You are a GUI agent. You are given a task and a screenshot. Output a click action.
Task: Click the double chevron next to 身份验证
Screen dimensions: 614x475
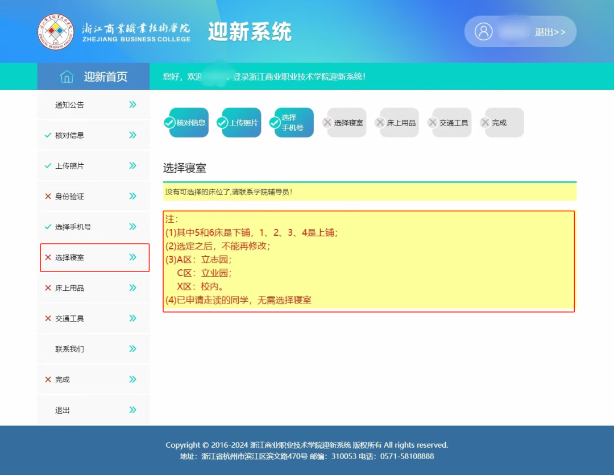point(132,196)
